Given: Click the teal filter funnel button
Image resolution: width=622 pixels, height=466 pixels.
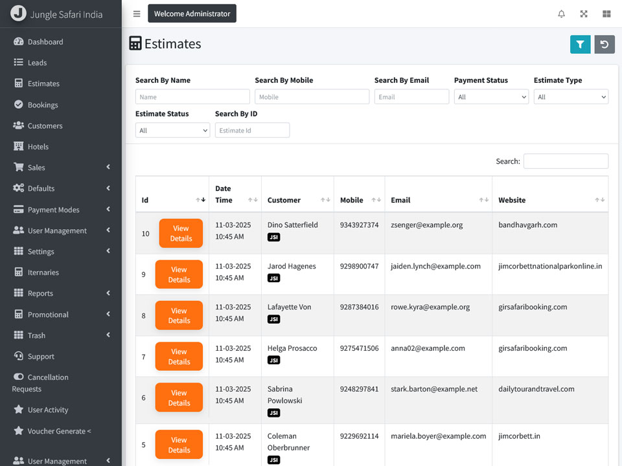Looking at the screenshot, I should pos(580,45).
